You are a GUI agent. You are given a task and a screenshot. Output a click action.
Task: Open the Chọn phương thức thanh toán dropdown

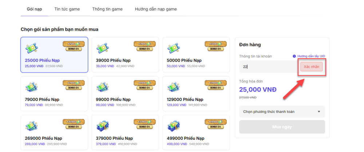282,111
